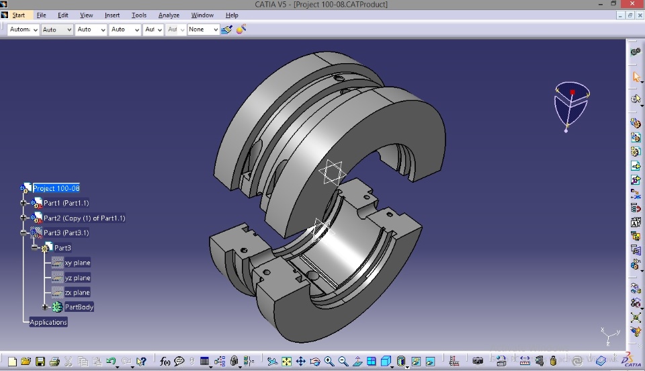Image resolution: width=645 pixels, height=371 pixels.
Task: Select the Applications tree node
Action: click(x=48, y=322)
